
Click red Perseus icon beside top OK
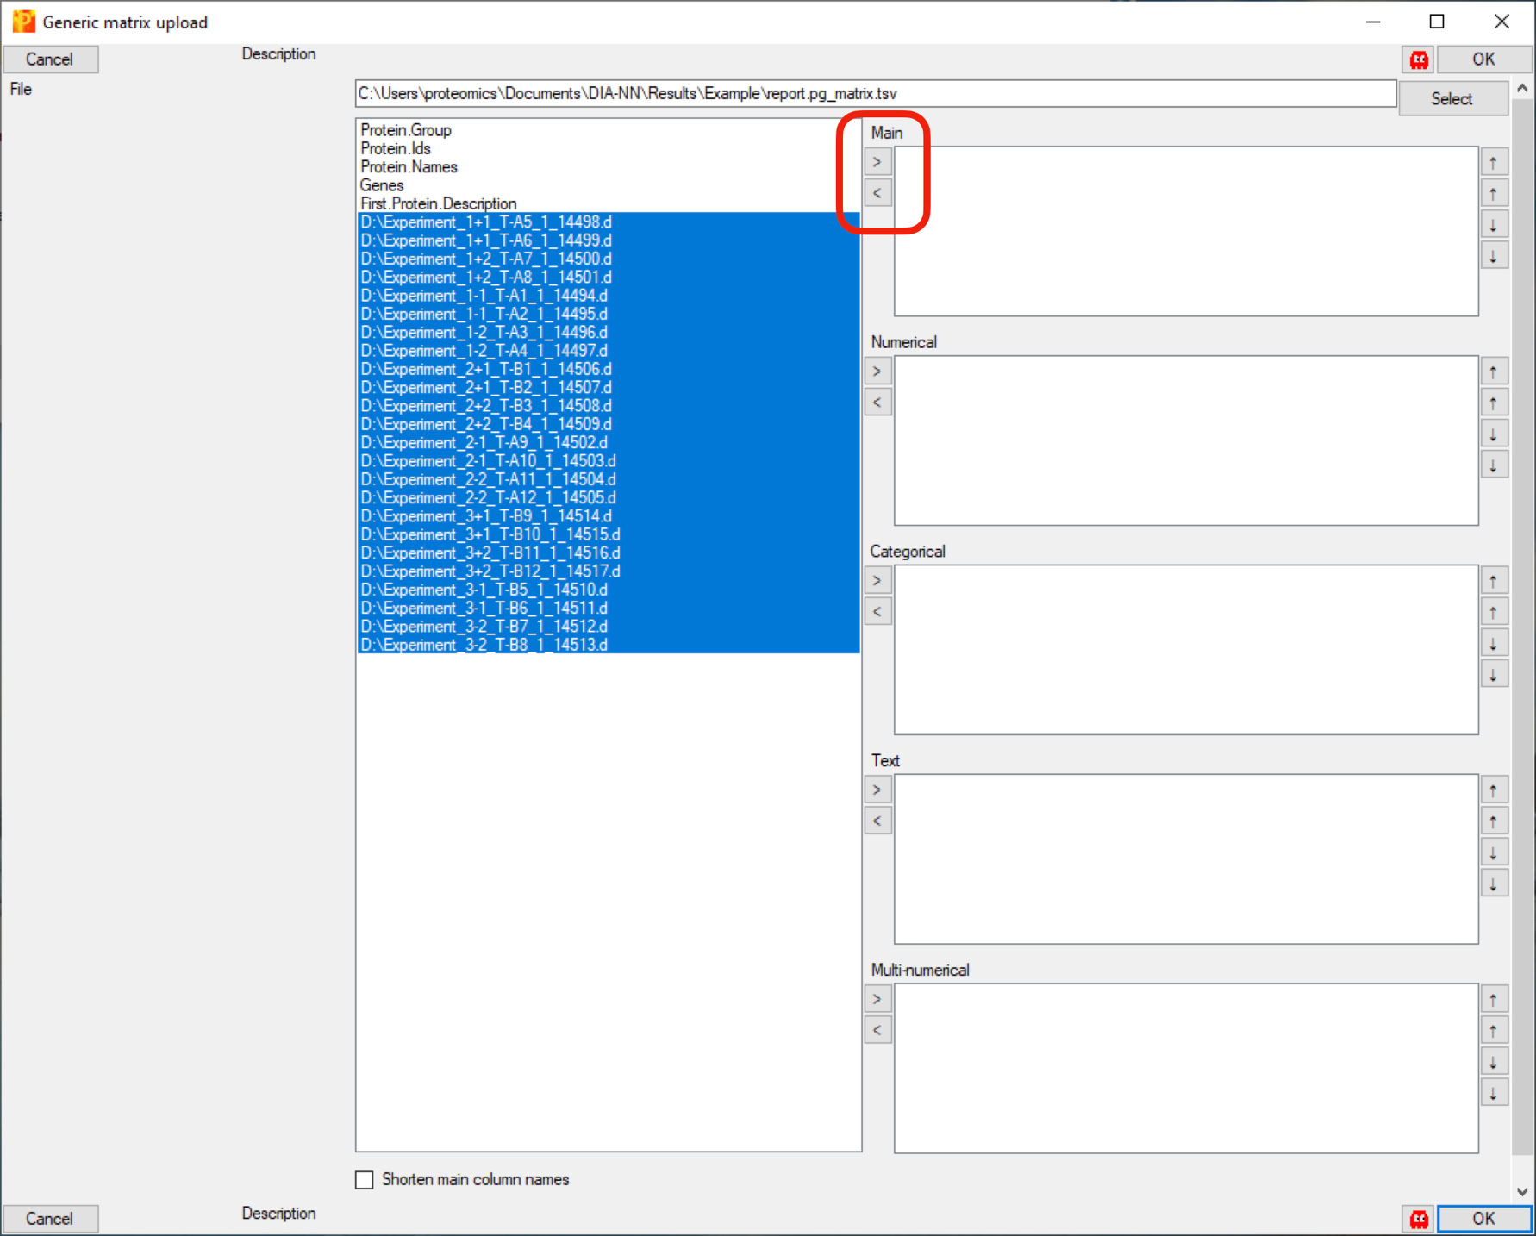(1419, 59)
